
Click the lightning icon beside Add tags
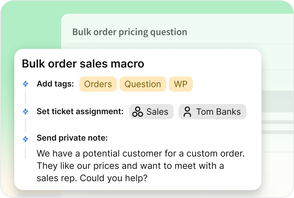click(x=26, y=84)
